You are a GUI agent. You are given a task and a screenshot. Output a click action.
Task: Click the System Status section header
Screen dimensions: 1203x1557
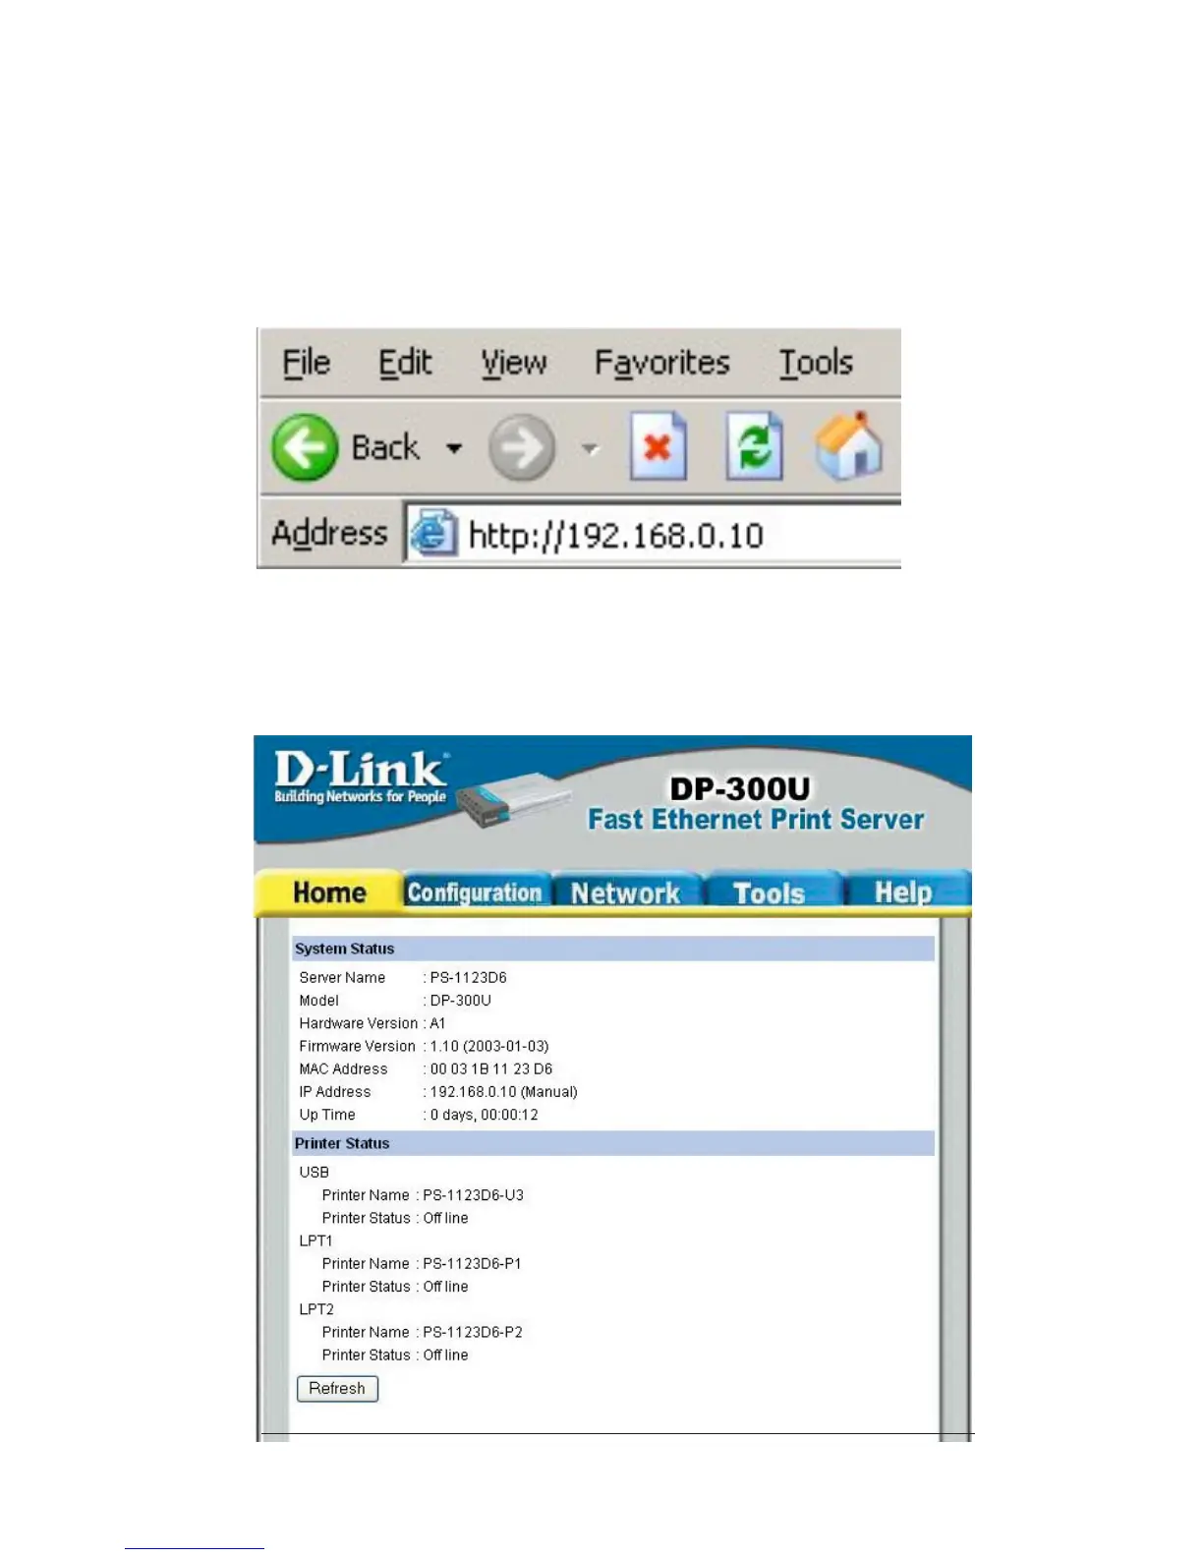pos(613,949)
